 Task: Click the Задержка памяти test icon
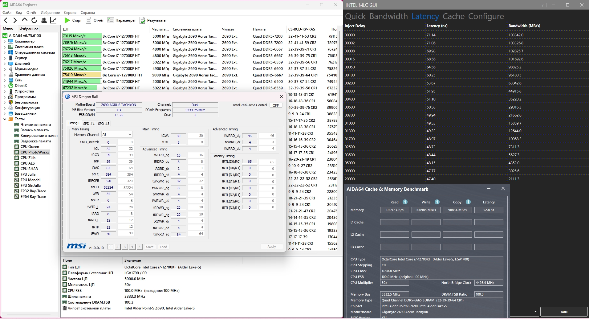[x=17, y=141]
